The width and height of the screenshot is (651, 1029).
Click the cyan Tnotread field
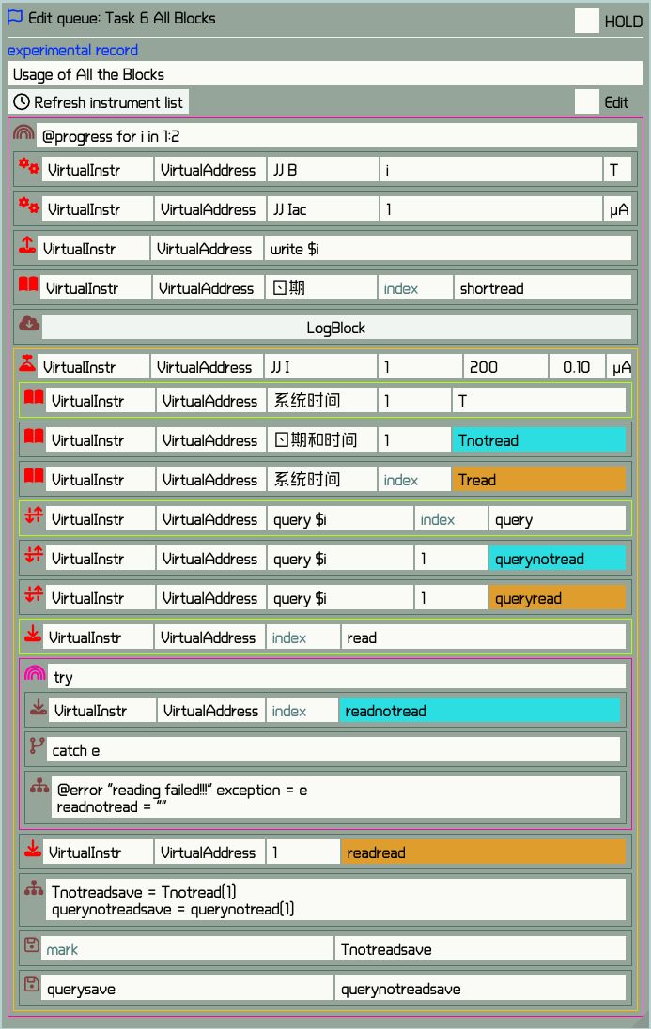pyautogui.click(x=538, y=440)
